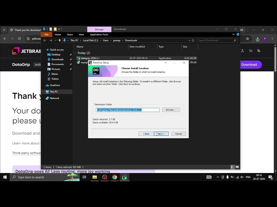
Task: Go back in Chrome browser
Action: click(5, 38)
